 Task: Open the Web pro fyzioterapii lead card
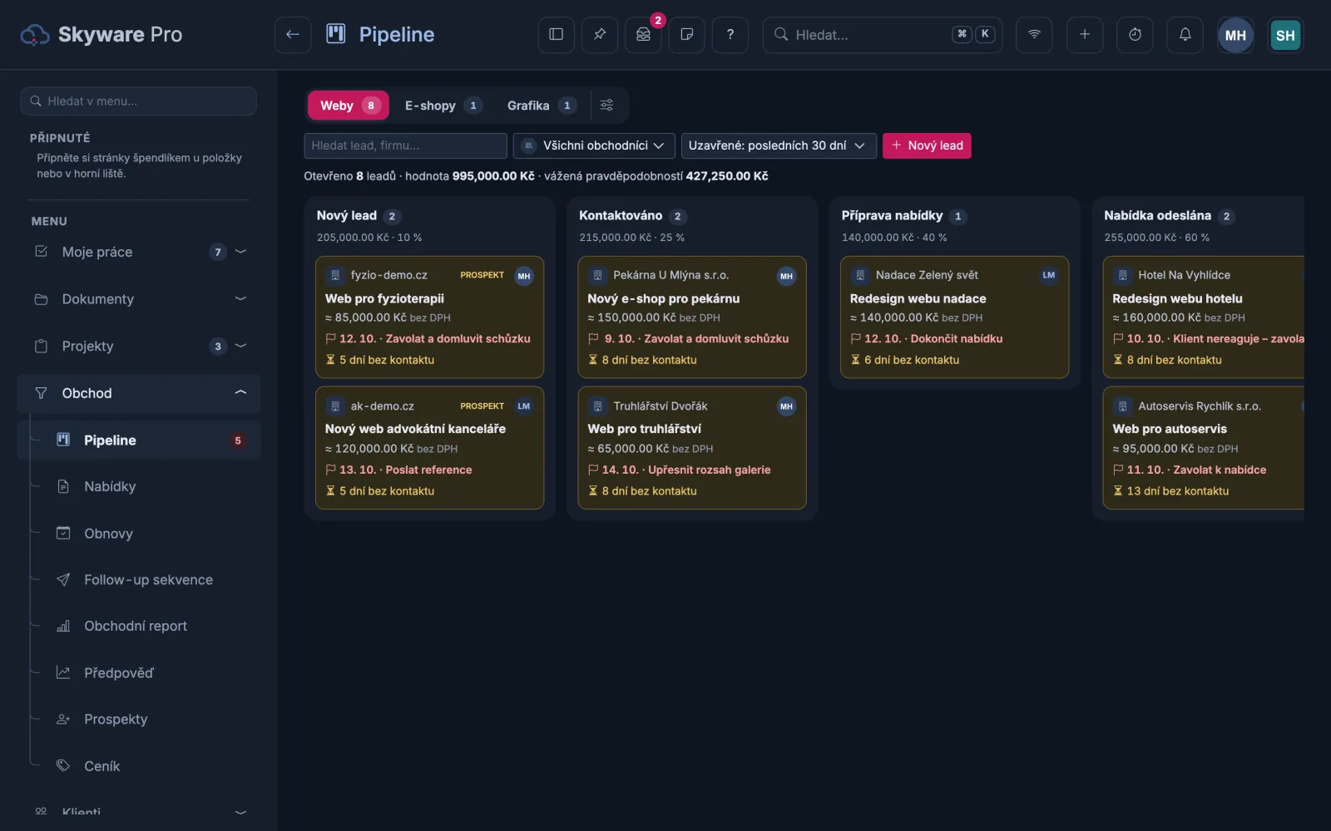pyautogui.click(x=430, y=317)
